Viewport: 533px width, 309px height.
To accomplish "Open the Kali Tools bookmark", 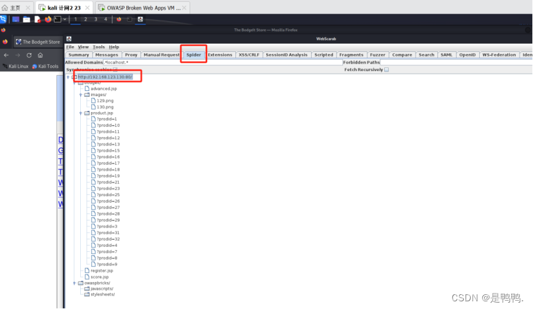I will coord(45,66).
